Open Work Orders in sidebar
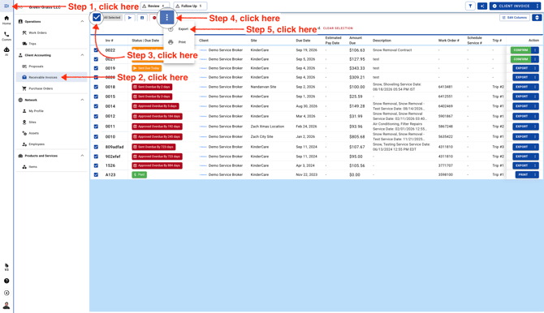 [x=37, y=32]
